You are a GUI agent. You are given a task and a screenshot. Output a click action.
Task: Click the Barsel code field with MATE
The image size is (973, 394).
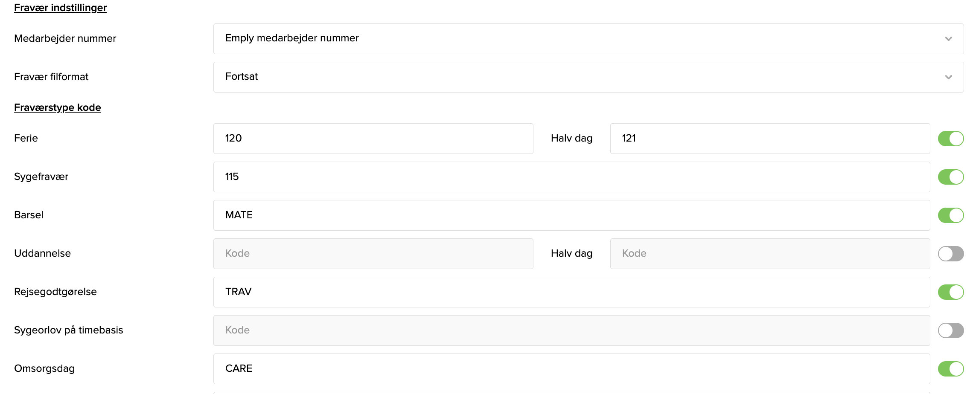(x=571, y=215)
